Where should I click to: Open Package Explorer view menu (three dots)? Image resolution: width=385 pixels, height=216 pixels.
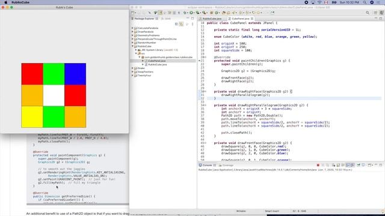(x=192, y=24)
